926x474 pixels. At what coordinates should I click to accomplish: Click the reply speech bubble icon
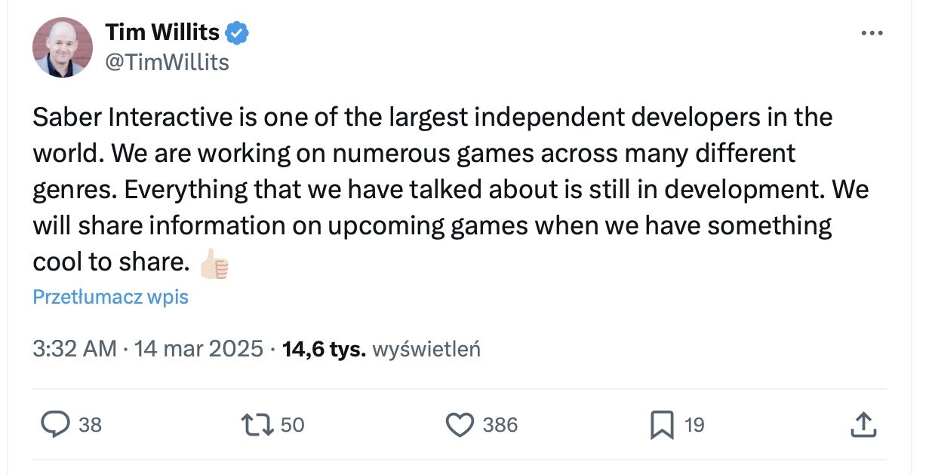point(55,425)
